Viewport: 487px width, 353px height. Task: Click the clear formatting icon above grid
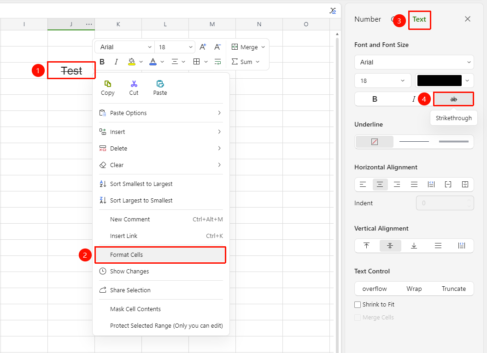click(333, 11)
